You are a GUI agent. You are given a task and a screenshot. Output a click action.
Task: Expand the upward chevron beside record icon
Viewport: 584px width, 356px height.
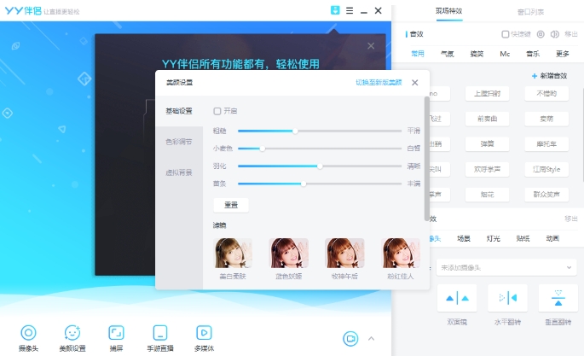point(371,338)
